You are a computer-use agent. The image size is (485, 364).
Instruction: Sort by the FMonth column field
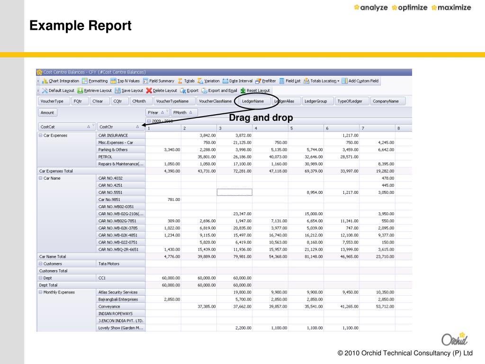[x=184, y=113]
